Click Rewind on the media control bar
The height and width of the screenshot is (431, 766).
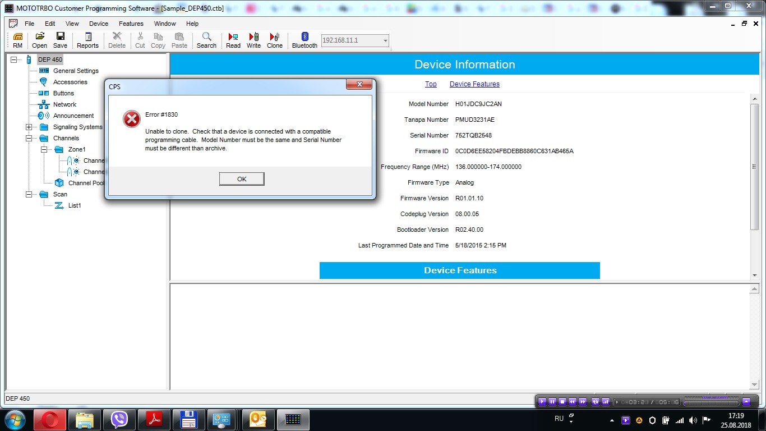573,402
